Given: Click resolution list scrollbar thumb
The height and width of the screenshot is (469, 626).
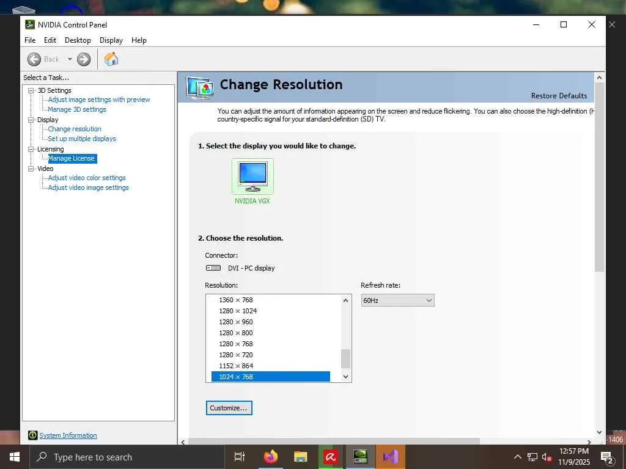Looking at the screenshot, I should [346, 358].
